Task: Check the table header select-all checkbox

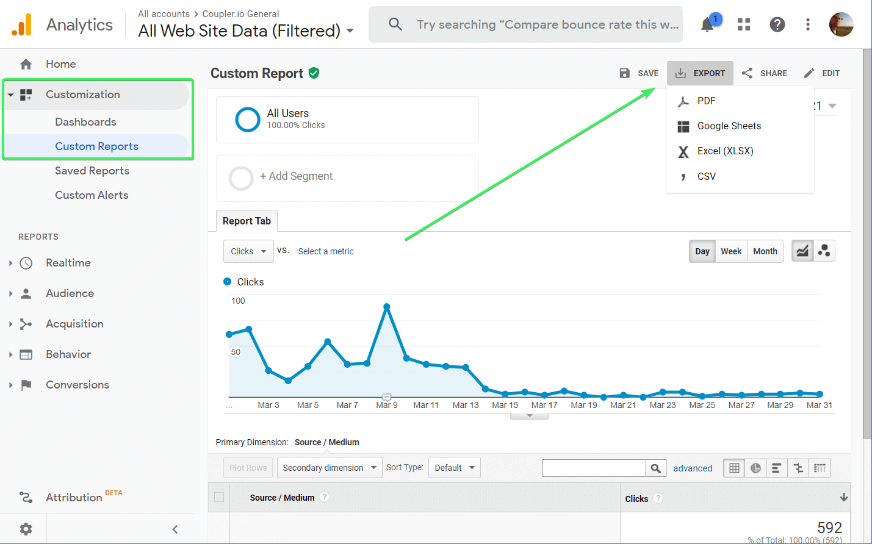Action: (219, 497)
